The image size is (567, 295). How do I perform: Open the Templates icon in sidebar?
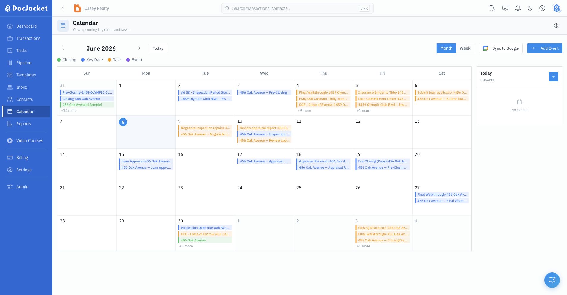tap(10, 75)
